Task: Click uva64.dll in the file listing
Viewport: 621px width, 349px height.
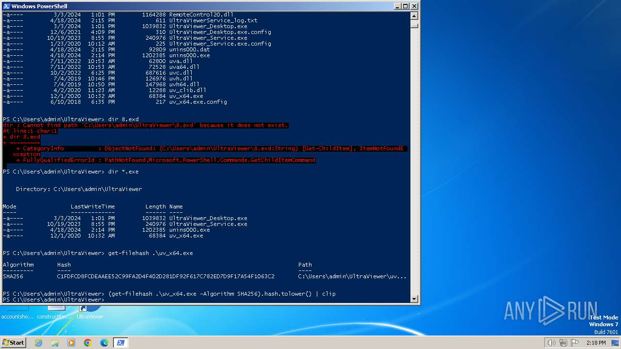Action: pos(184,67)
